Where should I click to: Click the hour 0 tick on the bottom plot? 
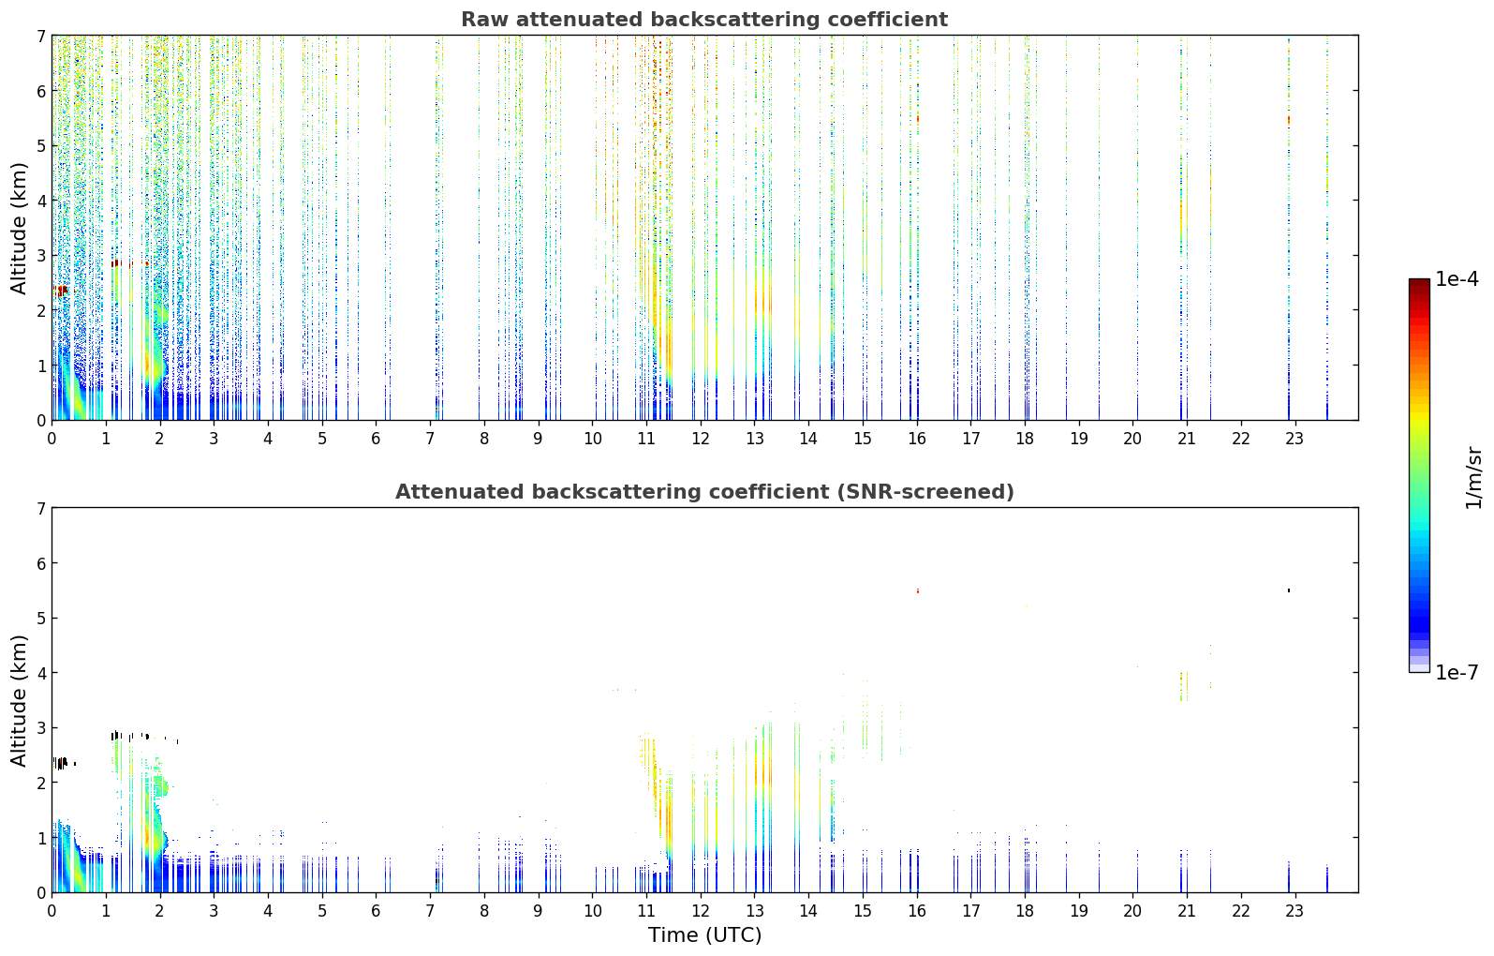(x=52, y=910)
